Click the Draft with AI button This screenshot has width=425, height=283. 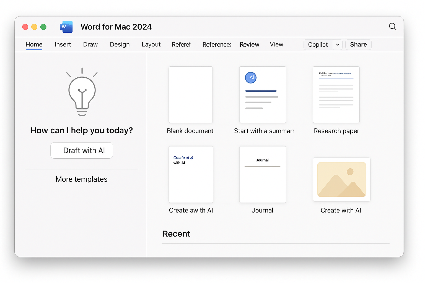pos(82,150)
